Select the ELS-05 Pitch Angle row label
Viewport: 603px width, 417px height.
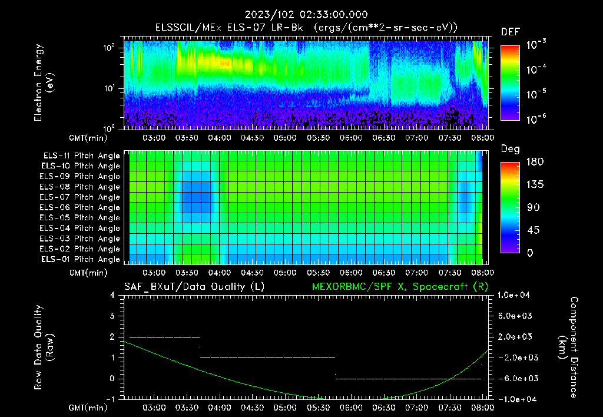[80, 218]
